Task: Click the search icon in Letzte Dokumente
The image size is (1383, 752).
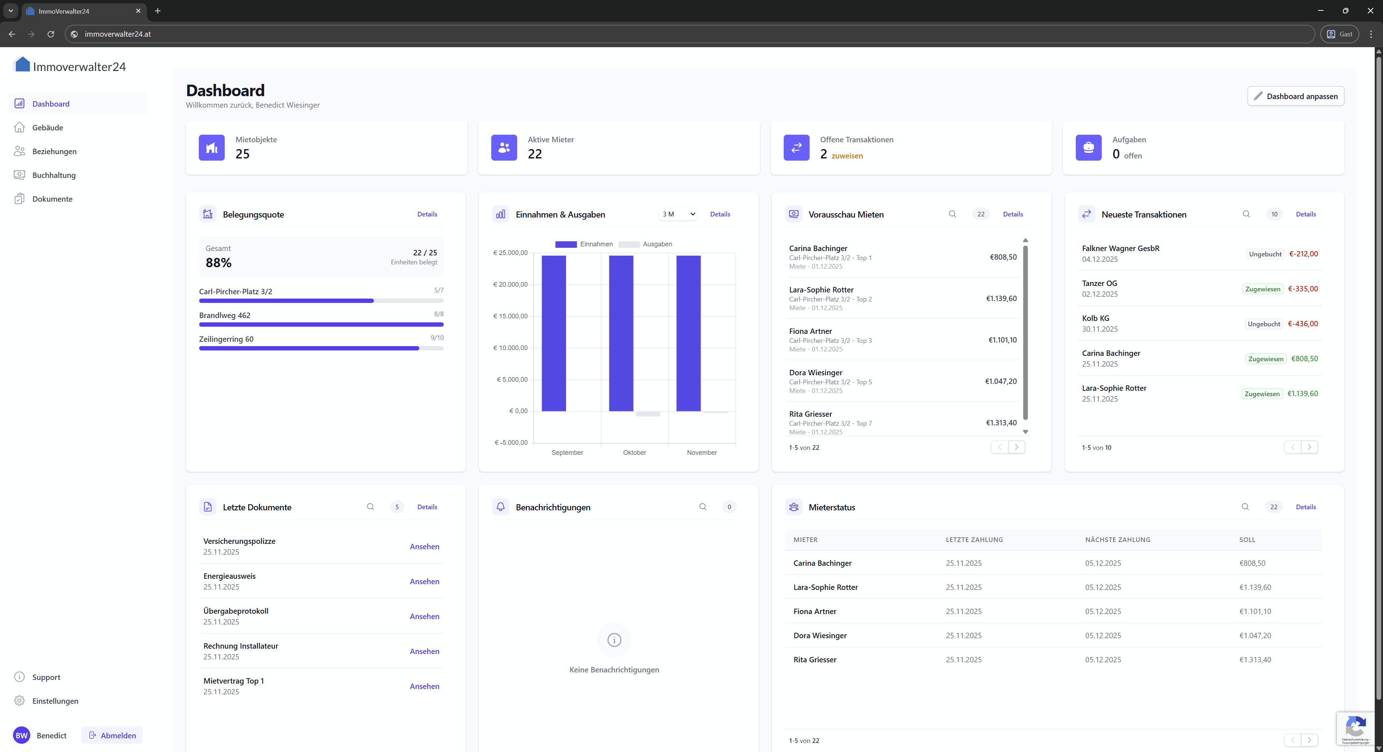Action: (371, 507)
